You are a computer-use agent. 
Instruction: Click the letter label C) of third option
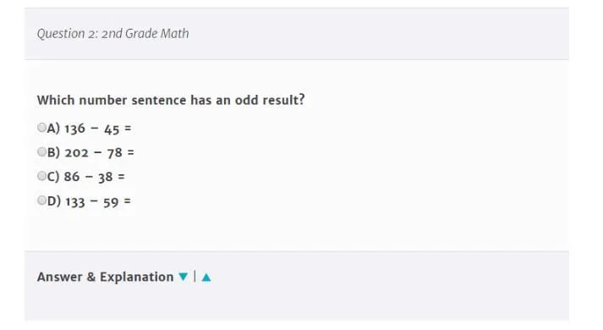(x=53, y=177)
